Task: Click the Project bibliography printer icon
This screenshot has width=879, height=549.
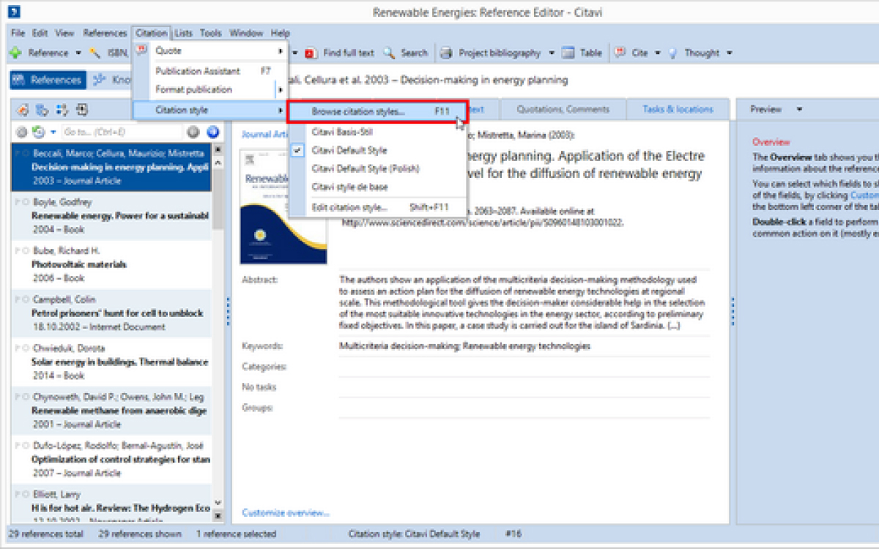Action: (446, 53)
